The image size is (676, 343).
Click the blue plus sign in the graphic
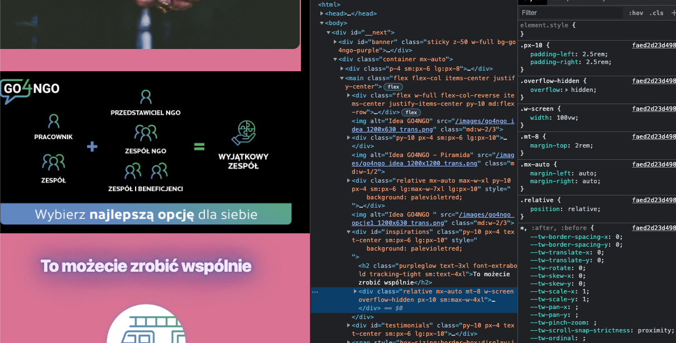pos(93,146)
